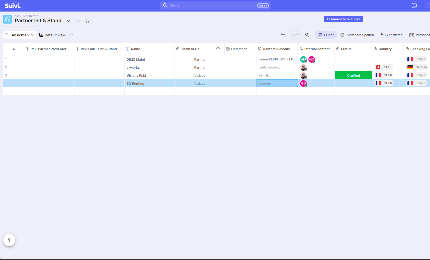Toggle sort arrow on Them or Us column
The image size is (430, 260).
(218, 49)
